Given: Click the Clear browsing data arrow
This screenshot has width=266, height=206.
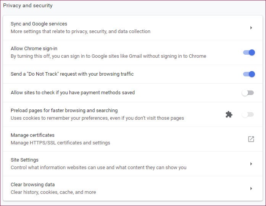Looking at the screenshot, I should [251, 189].
